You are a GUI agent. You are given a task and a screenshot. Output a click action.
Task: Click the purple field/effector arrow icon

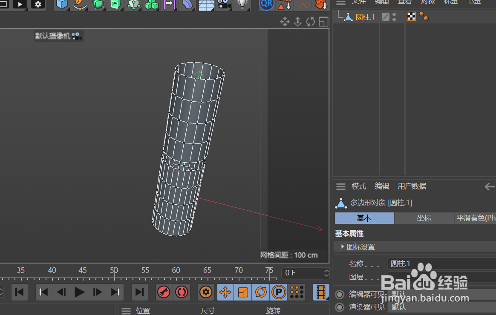click(x=169, y=4)
